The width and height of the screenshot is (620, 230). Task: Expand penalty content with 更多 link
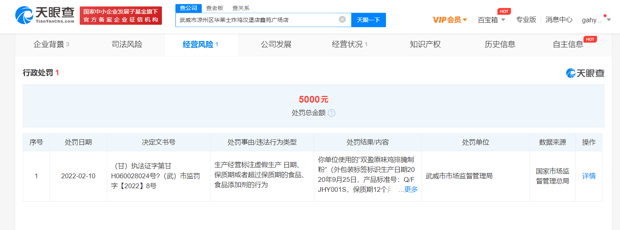411,190
